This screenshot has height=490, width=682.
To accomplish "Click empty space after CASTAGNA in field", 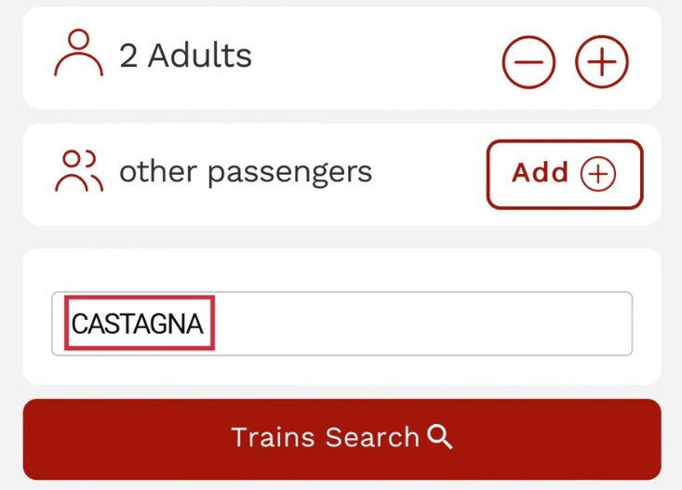I will [x=419, y=324].
